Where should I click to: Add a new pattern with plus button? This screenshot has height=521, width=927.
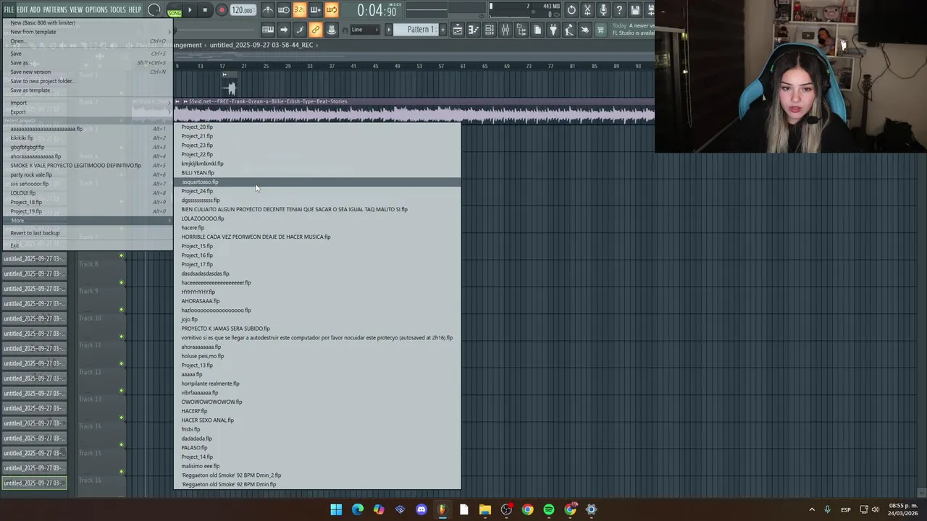click(442, 30)
